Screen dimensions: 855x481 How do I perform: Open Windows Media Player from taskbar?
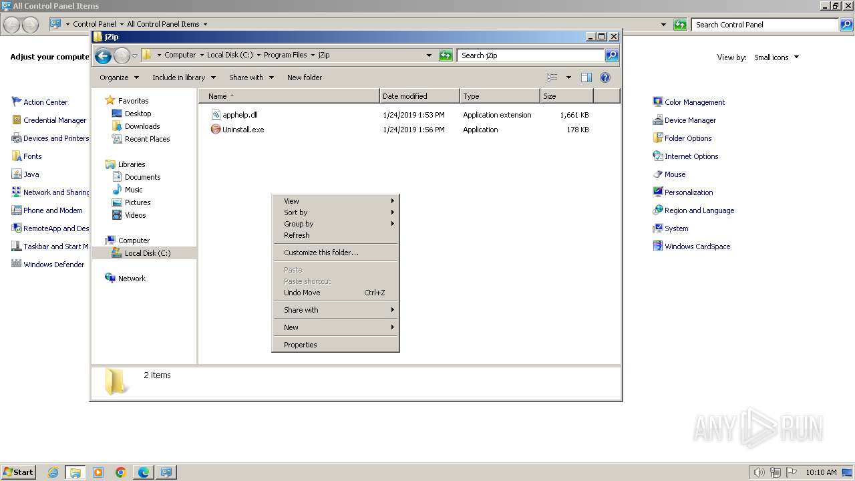tap(98, 472)
